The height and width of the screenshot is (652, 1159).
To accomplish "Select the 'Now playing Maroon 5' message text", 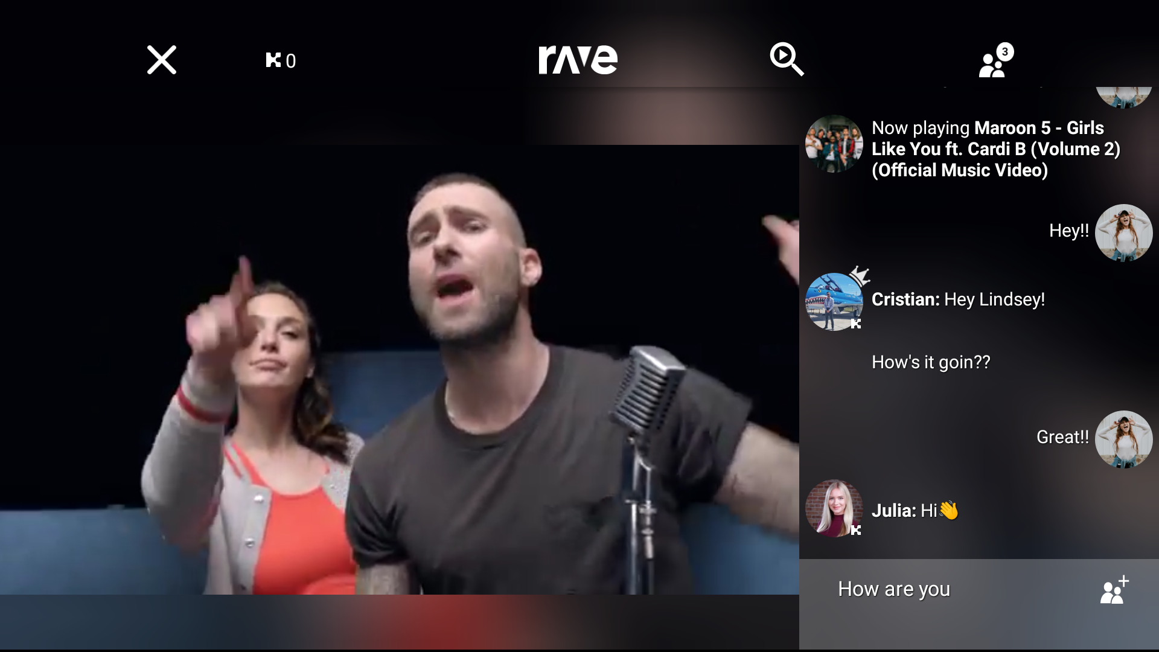I will click(x=996, y=149).
